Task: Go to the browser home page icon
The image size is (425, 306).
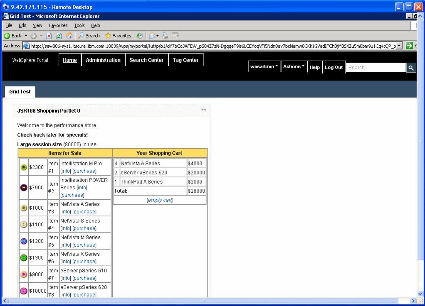Action: pos(69,36)
